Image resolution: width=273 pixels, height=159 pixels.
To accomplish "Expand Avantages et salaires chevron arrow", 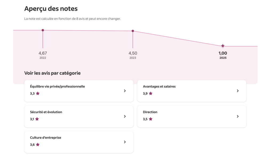I will click(238, 91).
